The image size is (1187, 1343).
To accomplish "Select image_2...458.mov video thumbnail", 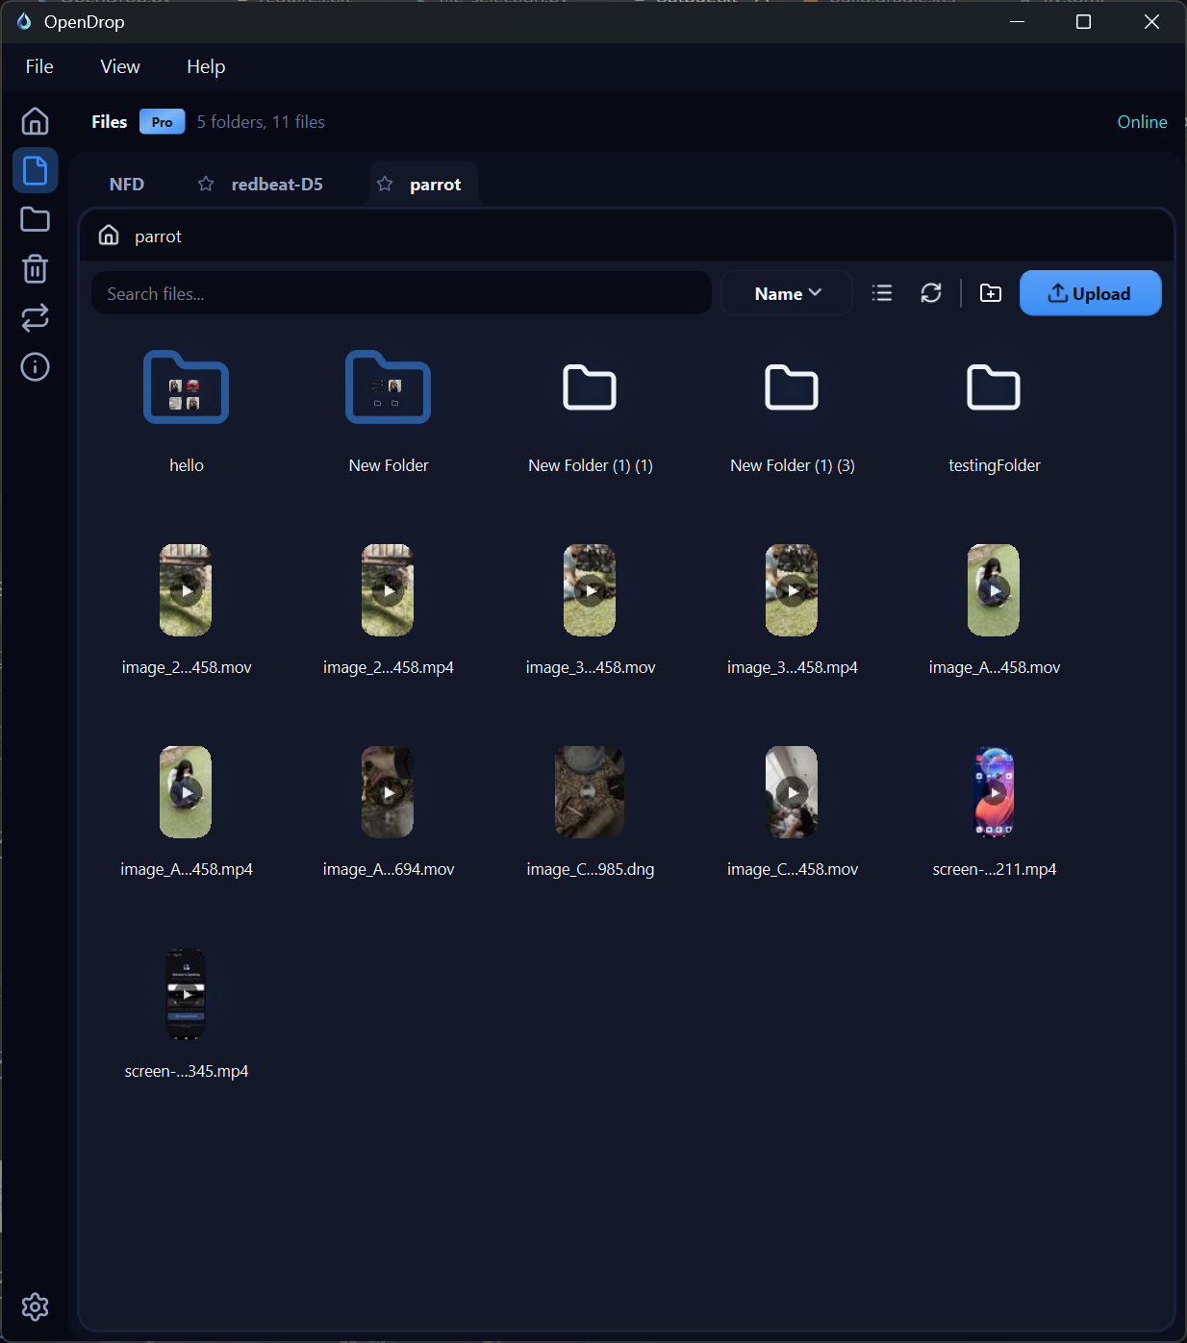I will point(186,590).
